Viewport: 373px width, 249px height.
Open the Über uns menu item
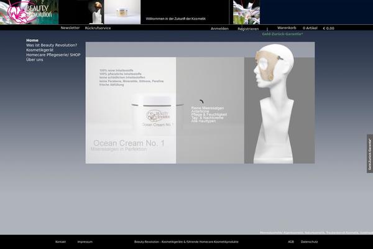pos(34,60)
